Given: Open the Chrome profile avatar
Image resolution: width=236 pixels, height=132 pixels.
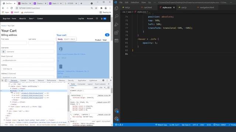Looking at the screenshot, I should pos(106,8).
